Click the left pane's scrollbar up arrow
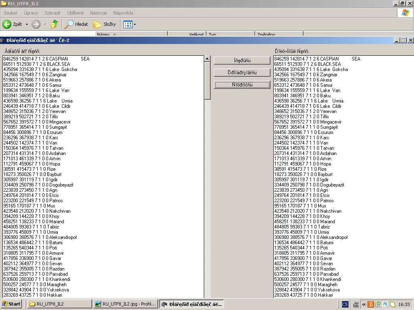 tap(207, 59)
